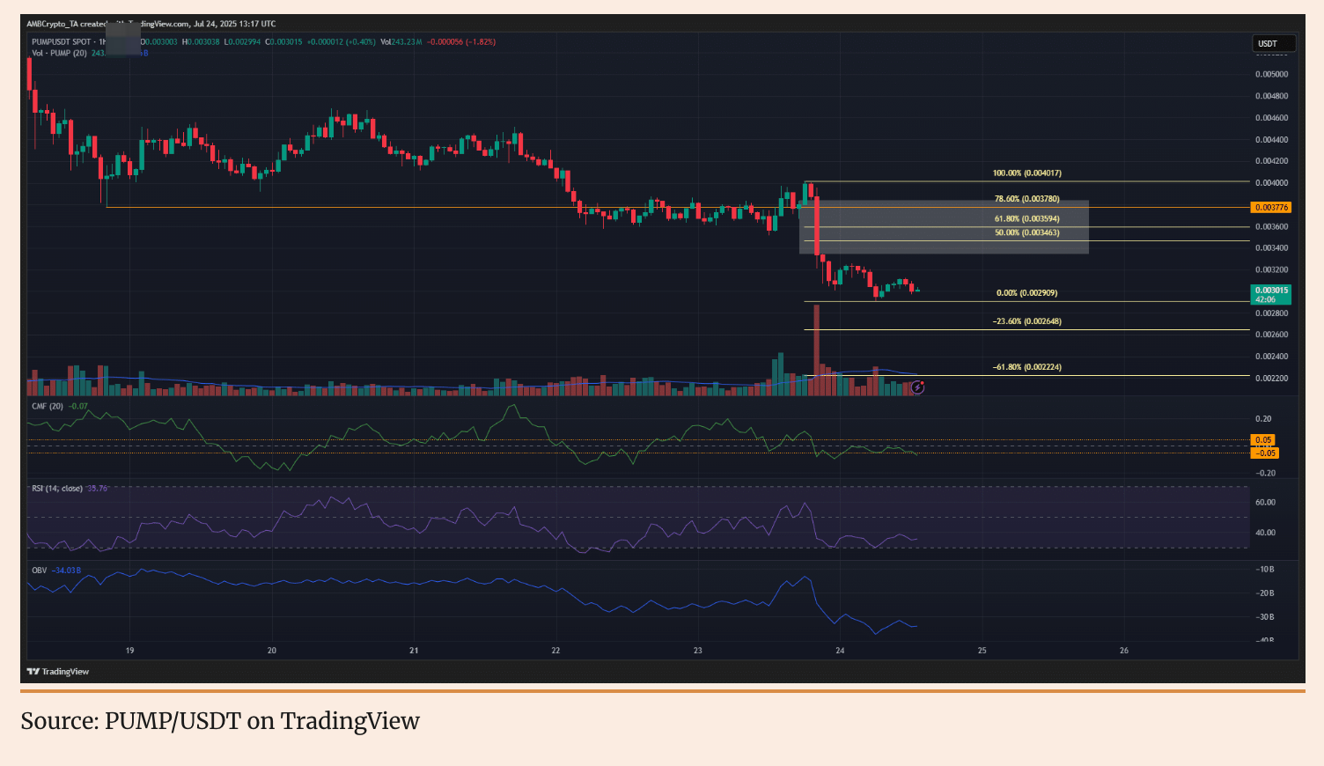Click the orange 0.003776 price label
The image size is (1324, 766).
pos(1270,208)
